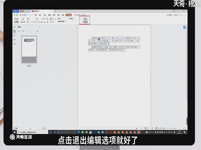
Task: Open Microsoft Edge from the taskbar
Action: [79, 132]
